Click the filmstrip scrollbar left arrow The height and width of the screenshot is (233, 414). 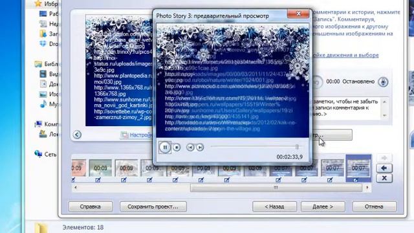coord(76,188)
